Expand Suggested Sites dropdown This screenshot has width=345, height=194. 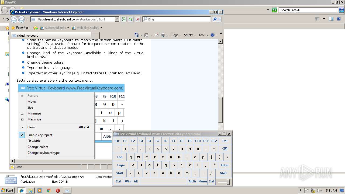[x=68, y=28]
